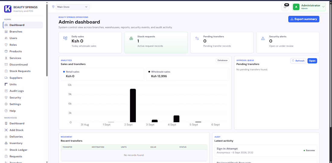Screen dimensions: 332x163
Task: Click the Daily sales card icon
Action: click(65, 38)
